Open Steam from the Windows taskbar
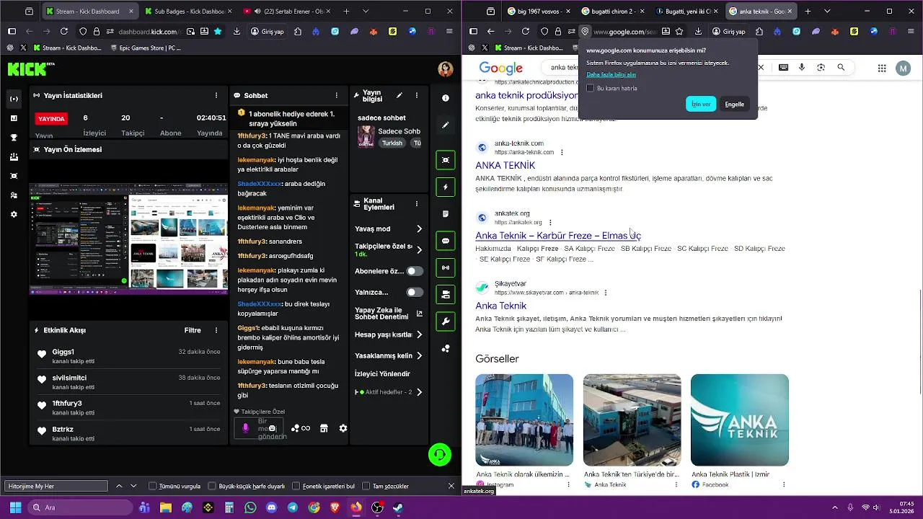Screen dimensions: 923x519 [397, 507]
